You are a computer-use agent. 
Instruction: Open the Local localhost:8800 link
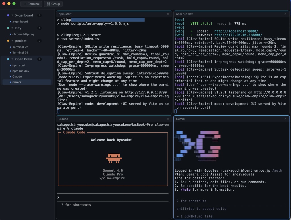(236, 31)
